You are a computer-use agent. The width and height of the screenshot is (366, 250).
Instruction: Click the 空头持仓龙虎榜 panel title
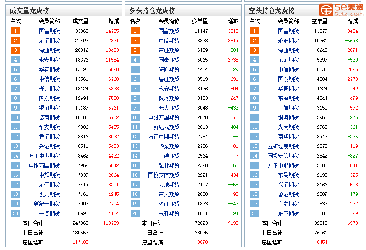(x=271, y=11)
